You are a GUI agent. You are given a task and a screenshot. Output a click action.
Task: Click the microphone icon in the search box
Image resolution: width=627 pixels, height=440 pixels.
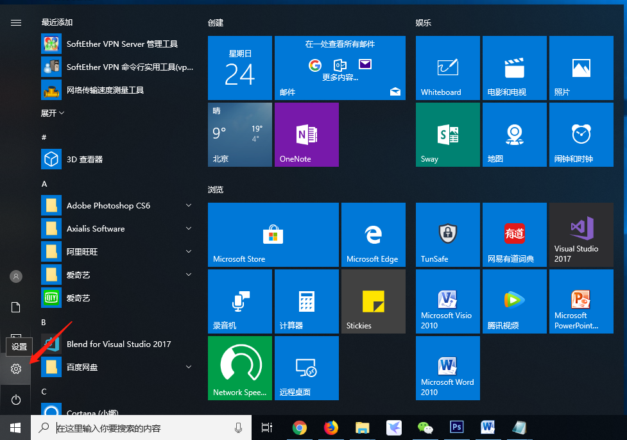point(238,428)
